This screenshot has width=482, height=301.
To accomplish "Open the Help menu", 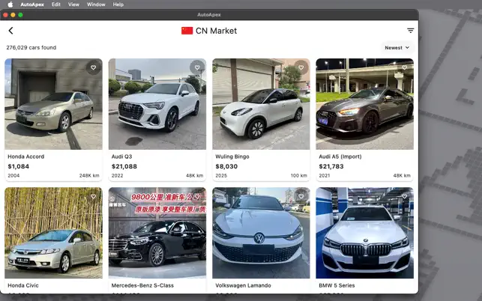I will 118,4.
